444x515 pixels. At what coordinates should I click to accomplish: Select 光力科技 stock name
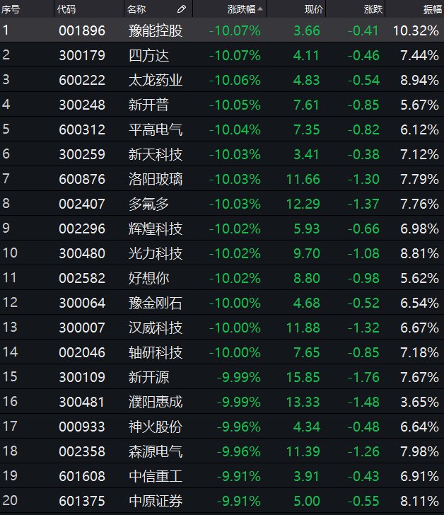pos(156,253)
